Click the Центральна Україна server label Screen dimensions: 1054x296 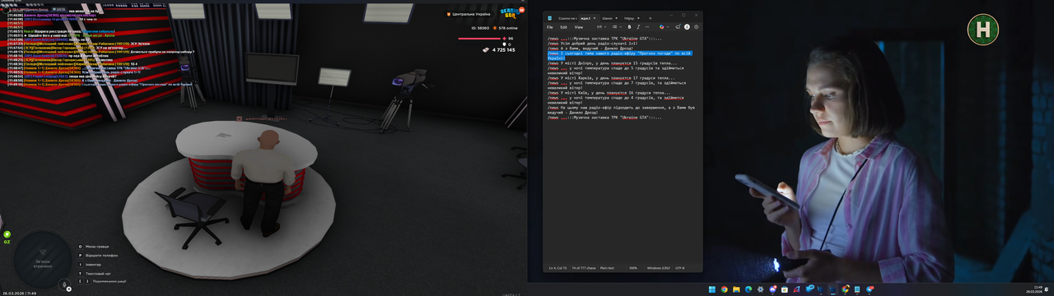coord(471,14)
